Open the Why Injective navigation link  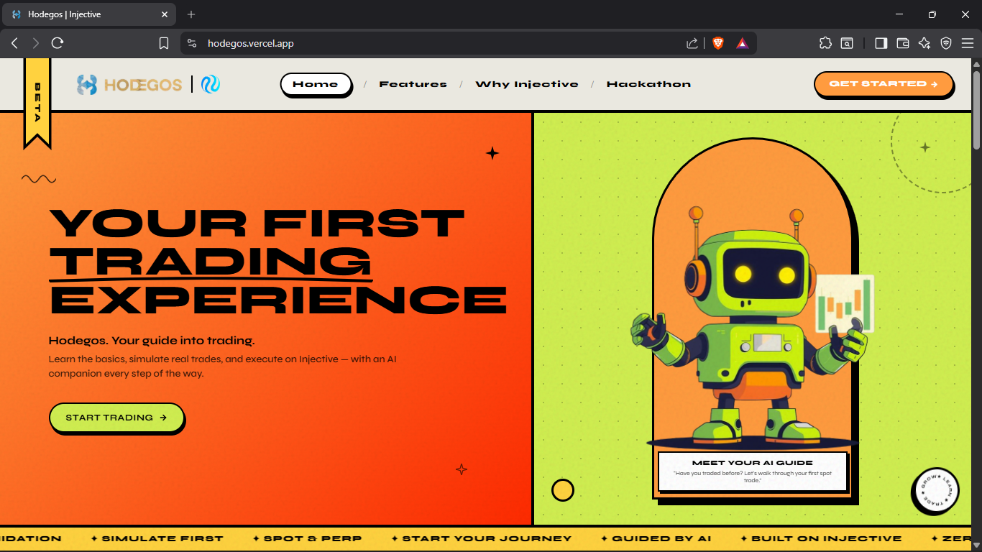[527, 84]
